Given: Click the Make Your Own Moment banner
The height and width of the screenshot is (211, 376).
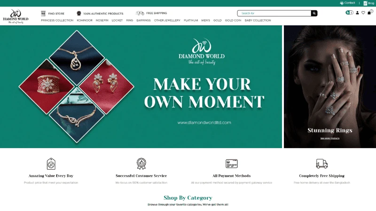Looking at the screenshot, I should (x=141, y=87).
